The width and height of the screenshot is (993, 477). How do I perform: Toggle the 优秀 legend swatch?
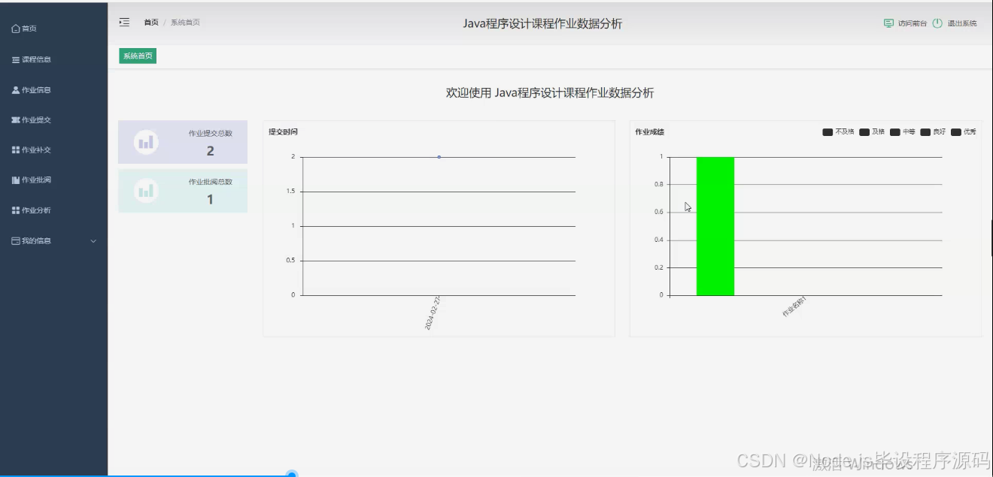[955, 131]
